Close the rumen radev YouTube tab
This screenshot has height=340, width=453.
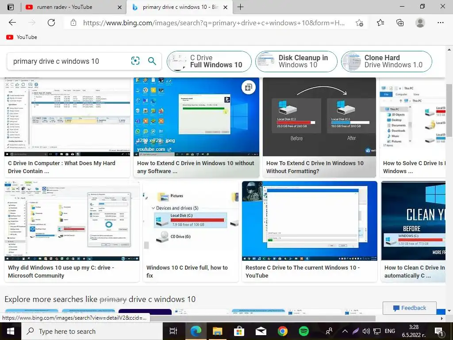coord(119,7)
